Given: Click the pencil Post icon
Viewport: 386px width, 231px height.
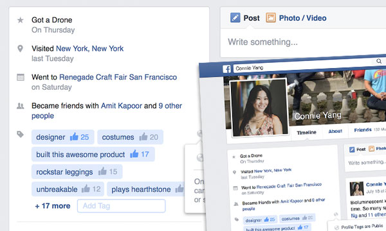Looking at the screenshot, I should click(235, 18).
